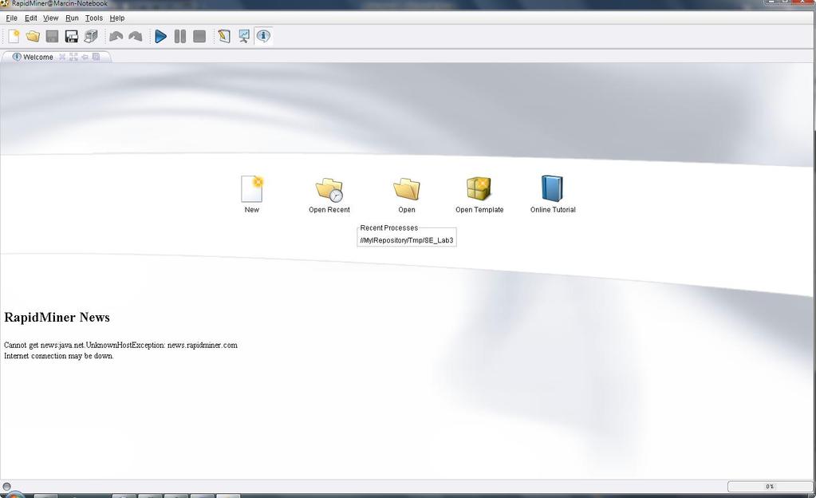816x498 pixels.
Task: Open the View menu
Action: [x=50, y=18]
